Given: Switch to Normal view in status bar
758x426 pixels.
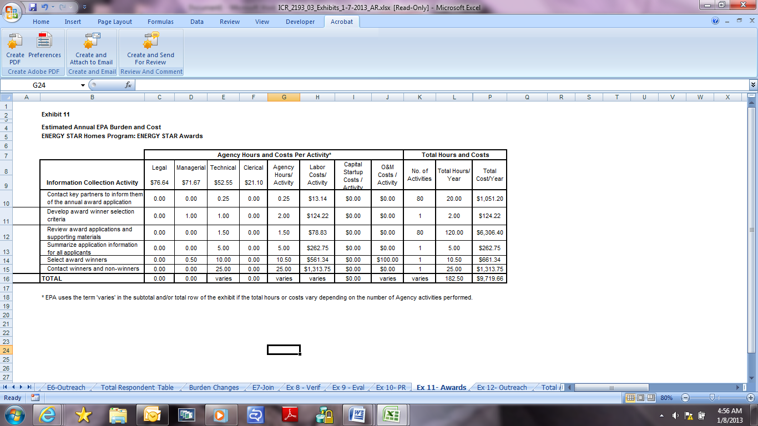Looking at the screenshot, I should 630,398.
